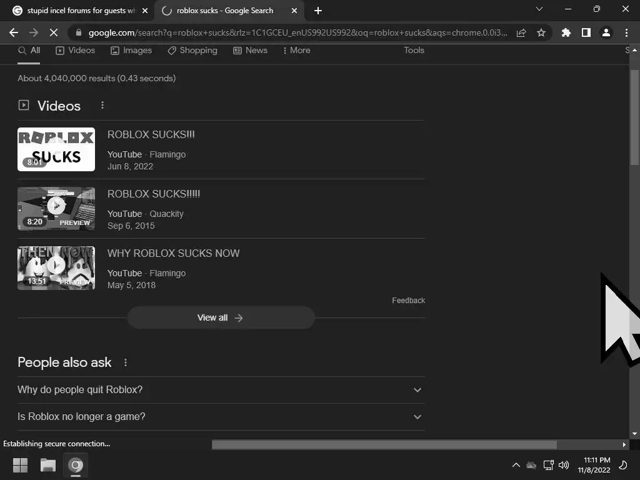Open the Chrome profile menu
The image size is (640, 480).
tap(606, 32)
